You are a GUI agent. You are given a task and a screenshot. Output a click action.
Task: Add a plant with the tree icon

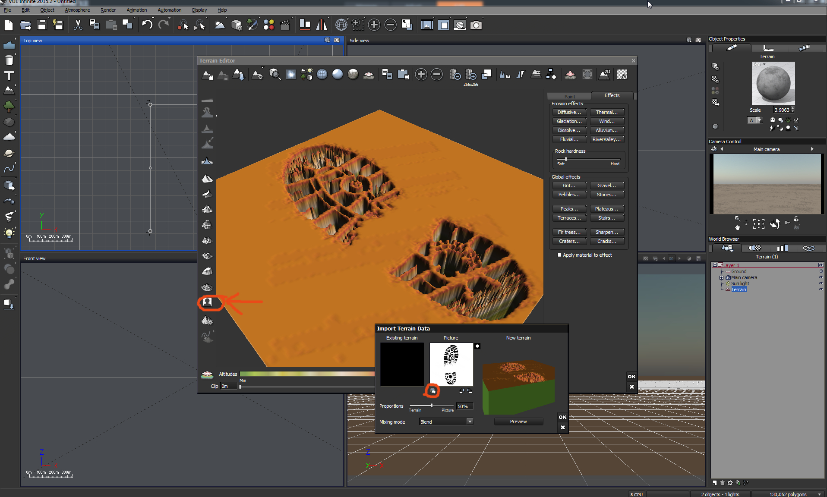coord(9,106)
